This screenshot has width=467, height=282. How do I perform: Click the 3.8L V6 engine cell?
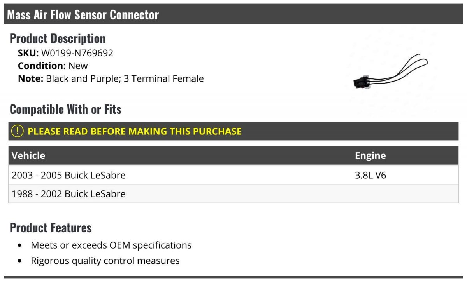(370, 175)
